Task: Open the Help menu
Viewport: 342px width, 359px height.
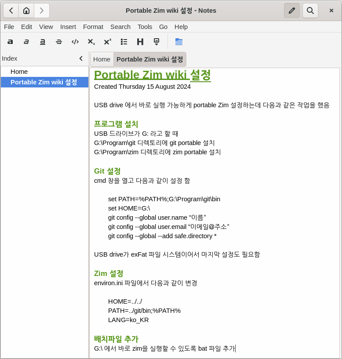Action: click(181, 27)
